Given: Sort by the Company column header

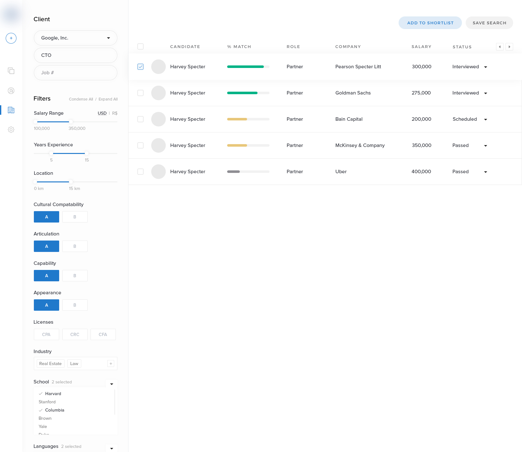Looking at the screenshot, I should coord(348,47).
